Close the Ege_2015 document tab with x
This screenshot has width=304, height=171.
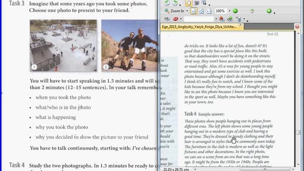tap(241, 25)
